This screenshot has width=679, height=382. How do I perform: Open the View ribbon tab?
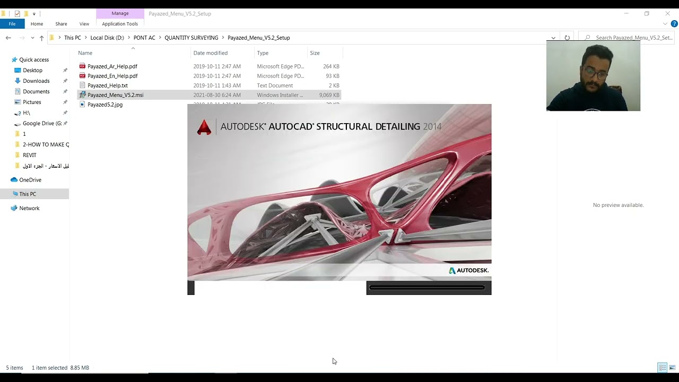[84, 24]
